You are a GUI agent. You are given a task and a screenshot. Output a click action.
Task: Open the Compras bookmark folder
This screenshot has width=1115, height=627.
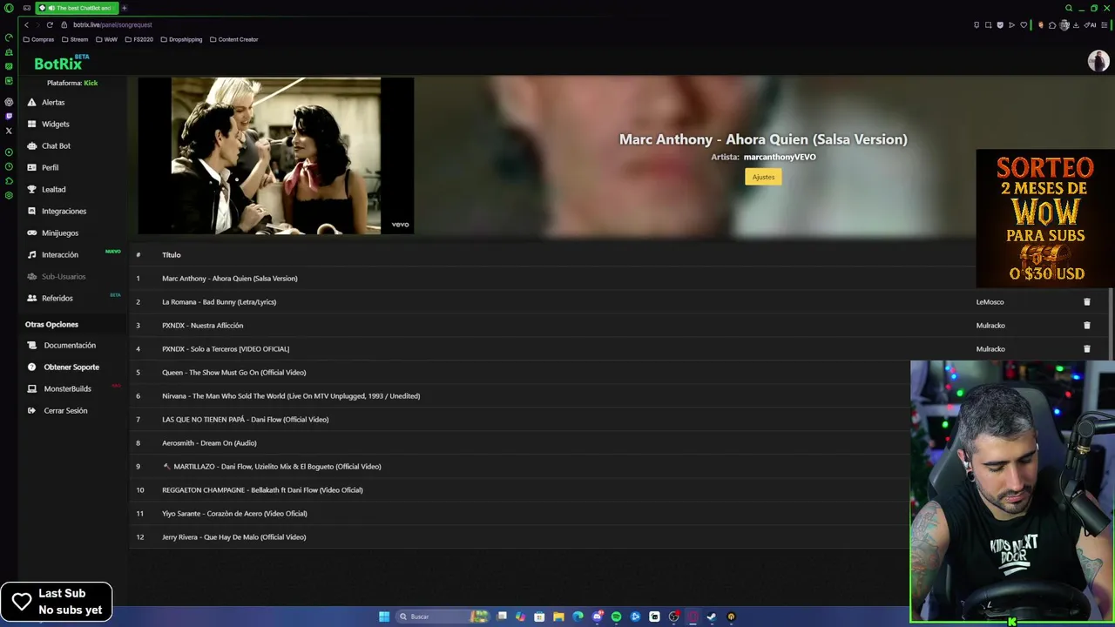point(38,39)
